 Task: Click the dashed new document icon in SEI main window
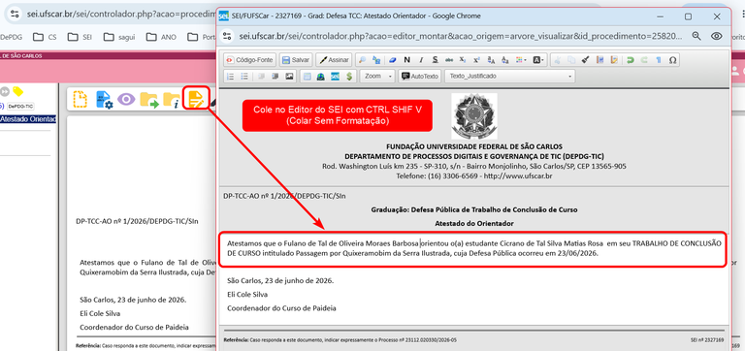point(80,99)
